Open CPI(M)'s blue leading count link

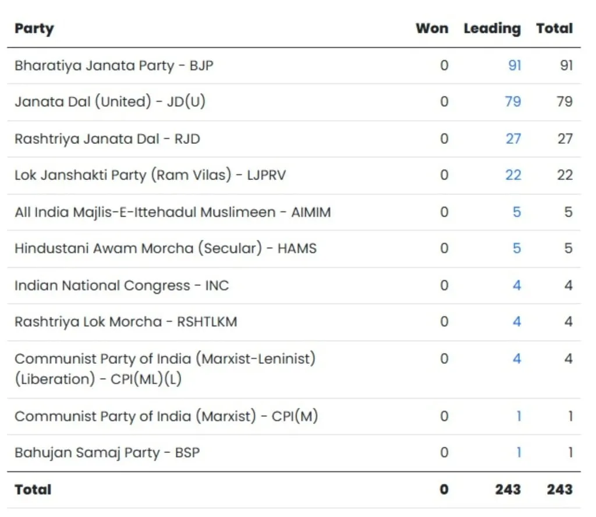coord(518,416)
